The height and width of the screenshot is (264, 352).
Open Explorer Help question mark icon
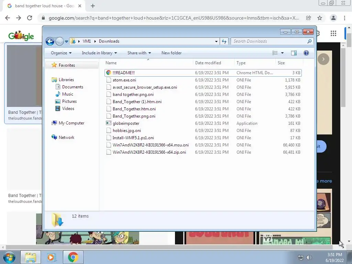pyautogui.click(x=306, y=53)
